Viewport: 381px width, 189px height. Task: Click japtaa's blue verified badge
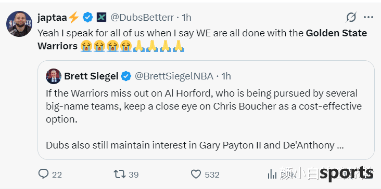(88, 18)
